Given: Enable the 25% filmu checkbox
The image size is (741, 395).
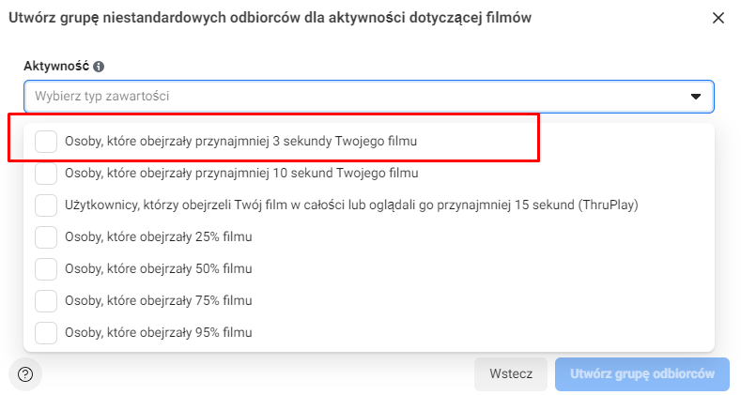Looking at the screenshot, I should click(46, 236).
